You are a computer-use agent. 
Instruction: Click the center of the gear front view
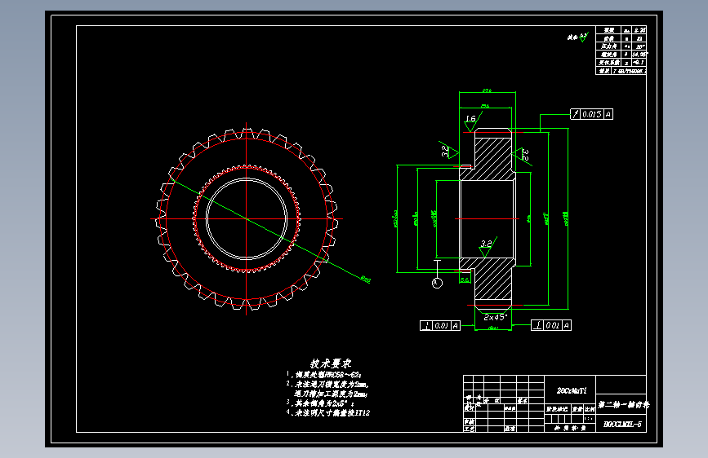246,219
